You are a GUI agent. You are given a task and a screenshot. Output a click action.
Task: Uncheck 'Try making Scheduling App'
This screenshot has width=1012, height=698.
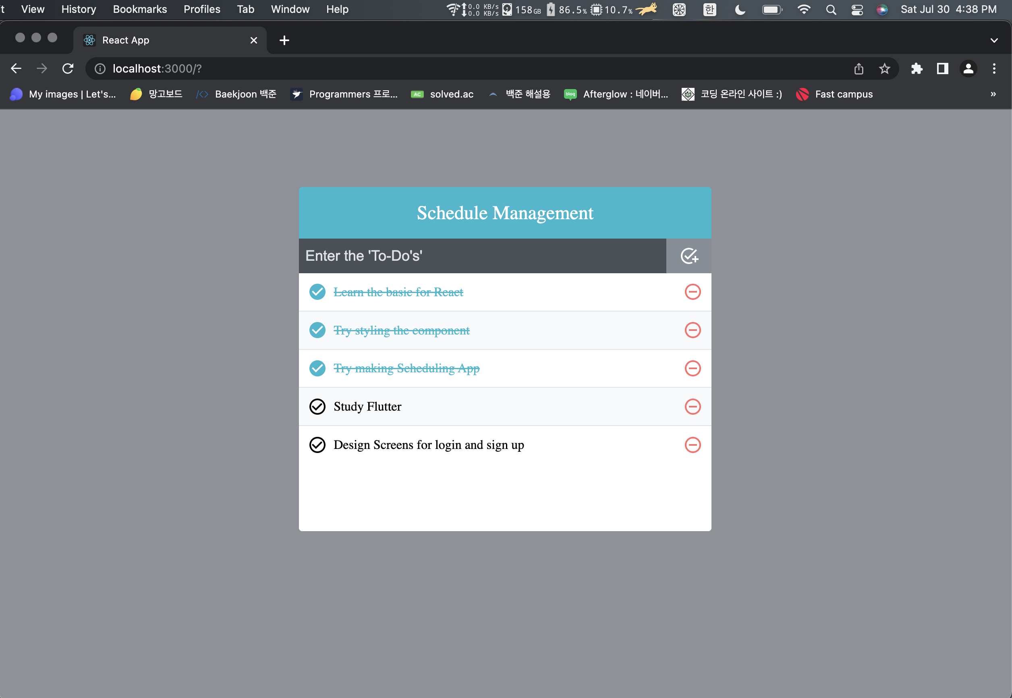[317, 368]
